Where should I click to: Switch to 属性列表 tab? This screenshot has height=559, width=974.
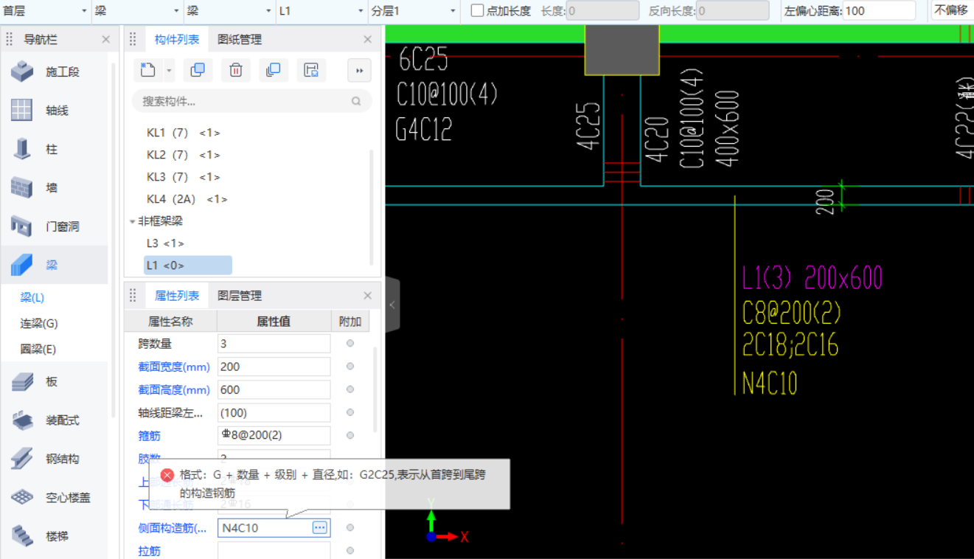click(x=177, y=296)
